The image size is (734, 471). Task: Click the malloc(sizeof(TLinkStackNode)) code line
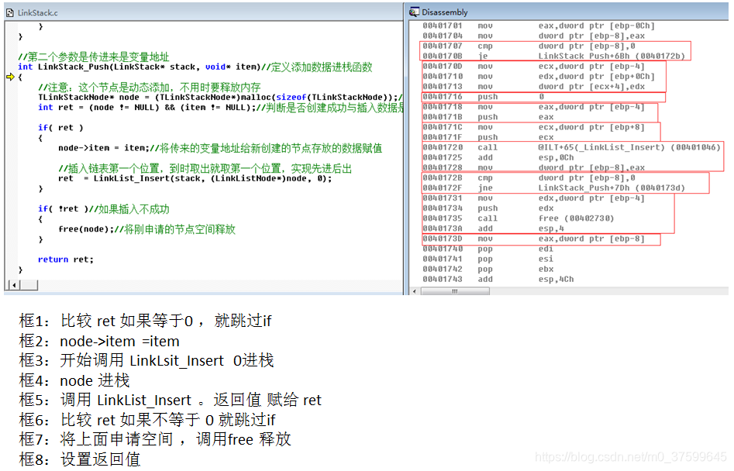(x=220, y=98)
